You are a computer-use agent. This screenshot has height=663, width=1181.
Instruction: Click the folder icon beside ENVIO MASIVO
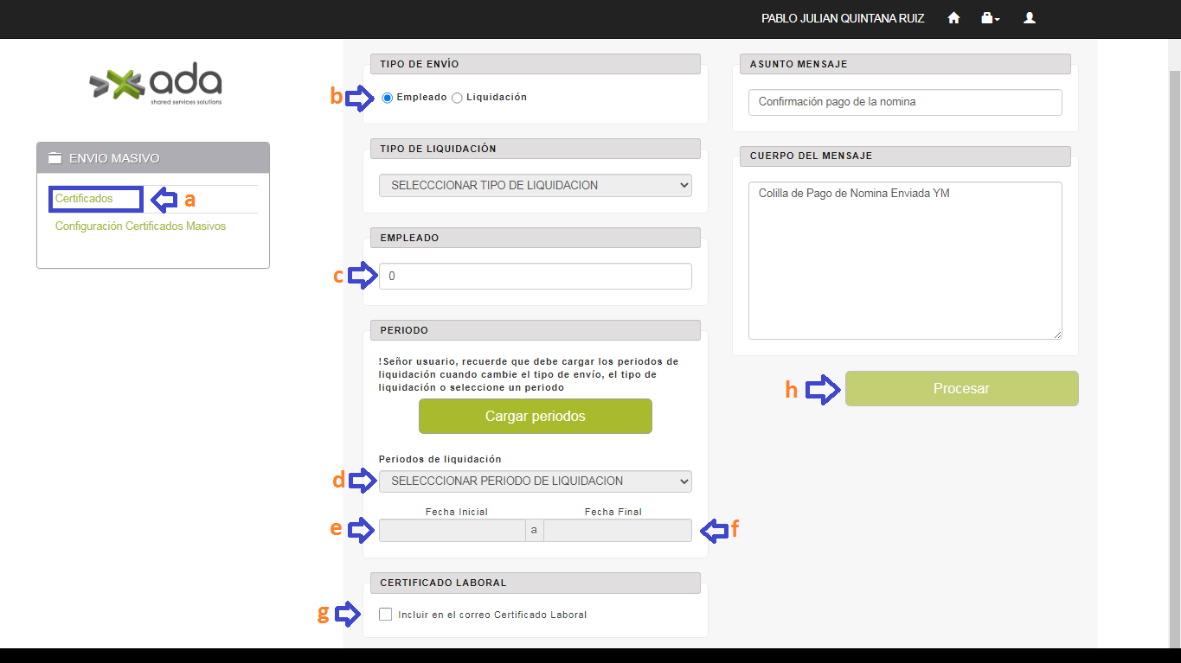(x=55, y=158)
